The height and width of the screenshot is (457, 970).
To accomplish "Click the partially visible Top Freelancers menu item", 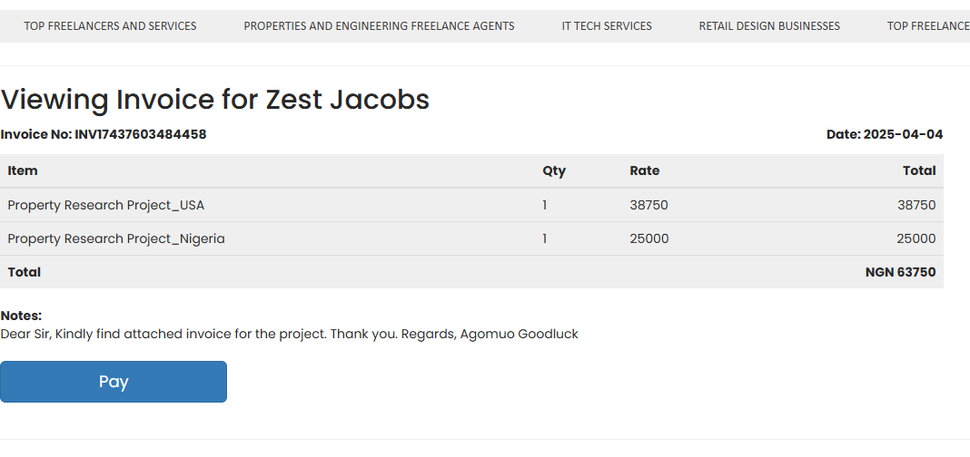I will pyautogui.click(x=928, y=26).
